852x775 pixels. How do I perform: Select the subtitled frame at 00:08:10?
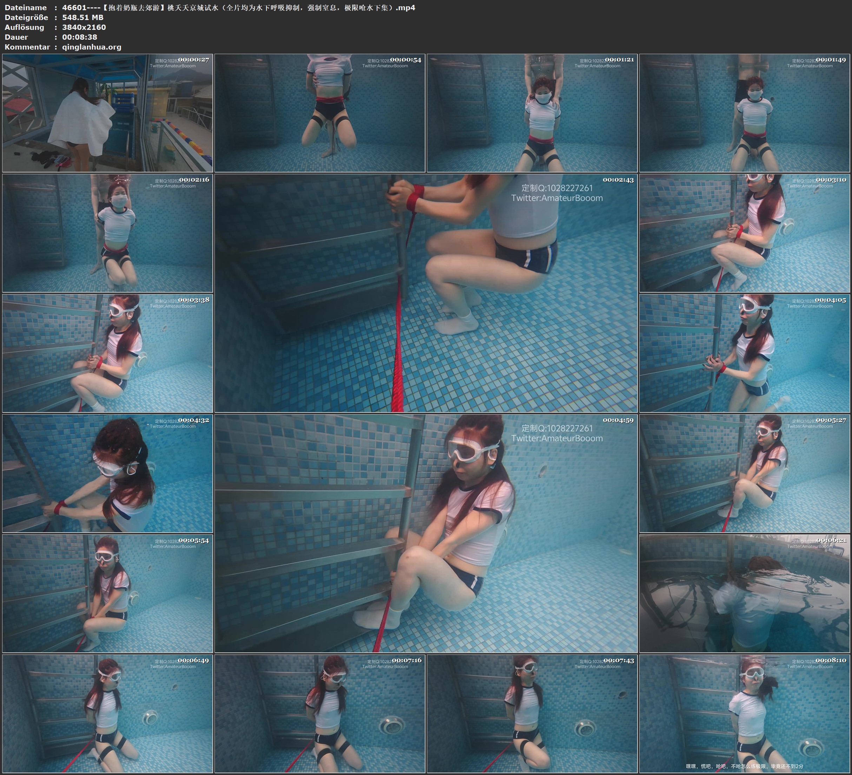click(x=745, y=714)
